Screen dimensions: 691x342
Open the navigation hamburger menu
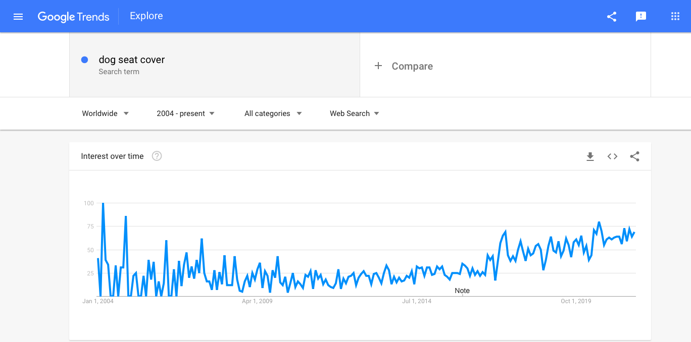click(18, 16)
